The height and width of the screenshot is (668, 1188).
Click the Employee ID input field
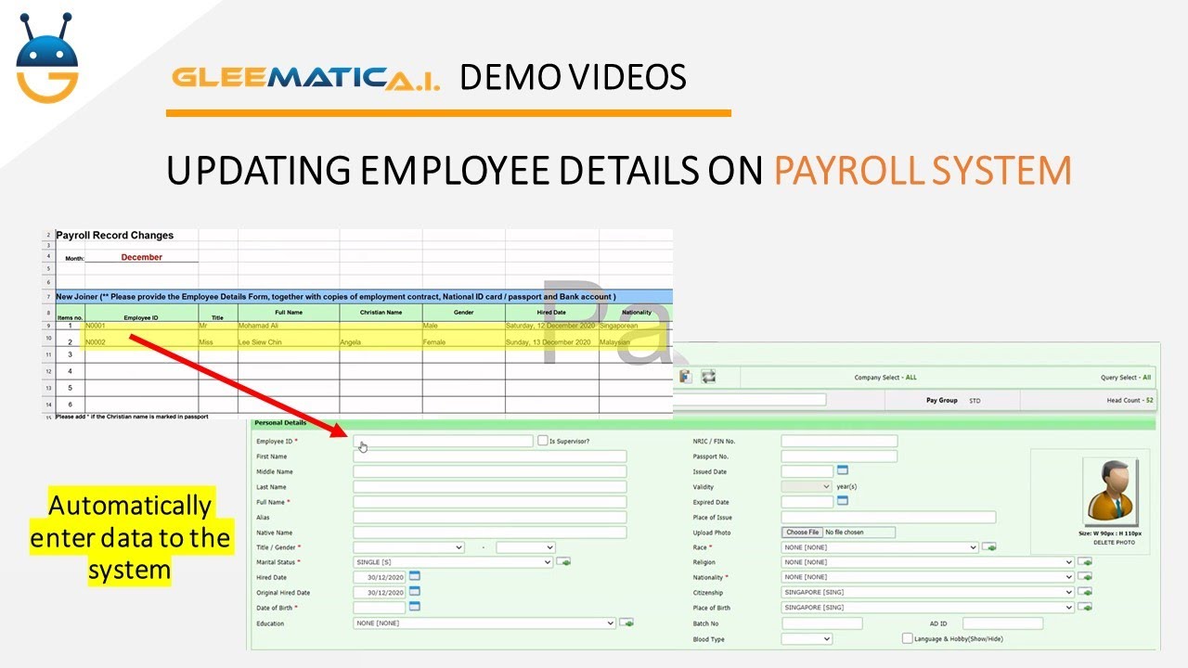tap(444, 442)
